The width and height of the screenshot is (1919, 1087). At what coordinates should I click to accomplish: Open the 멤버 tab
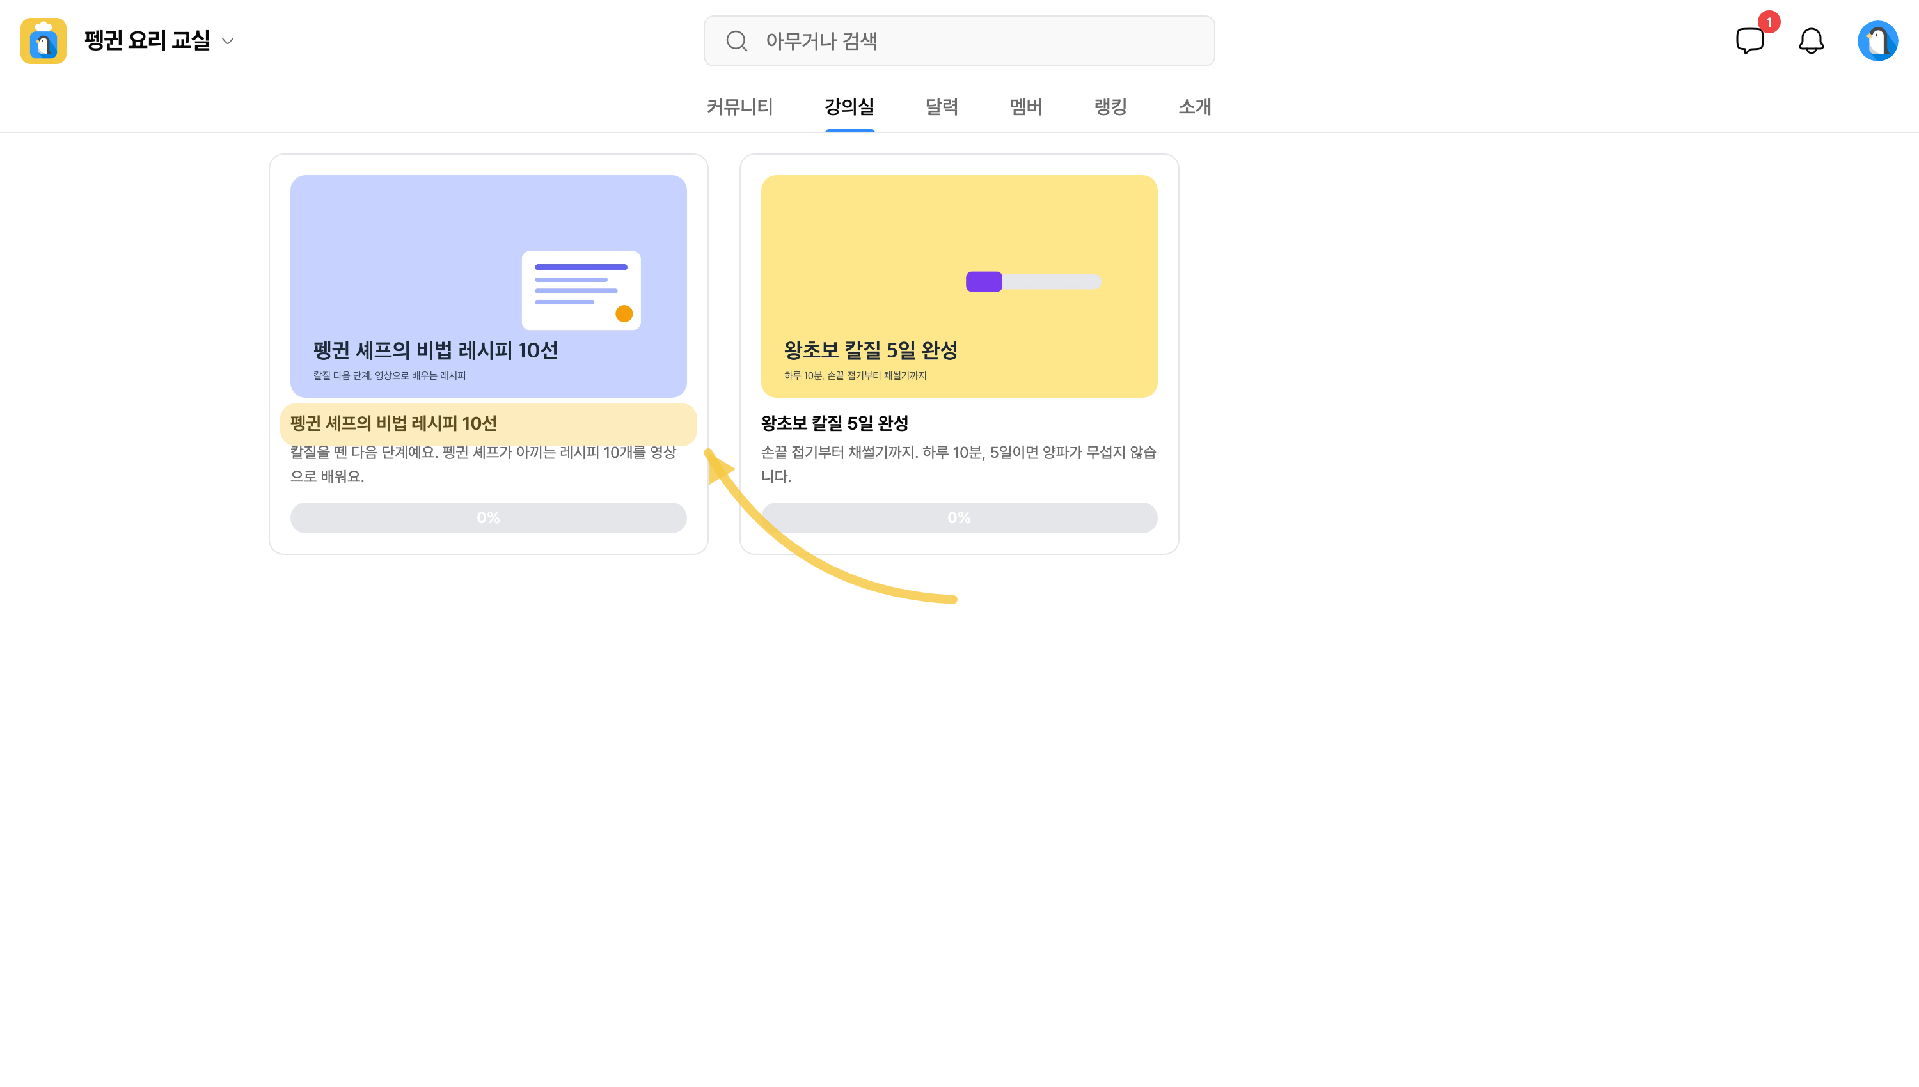1026,107
